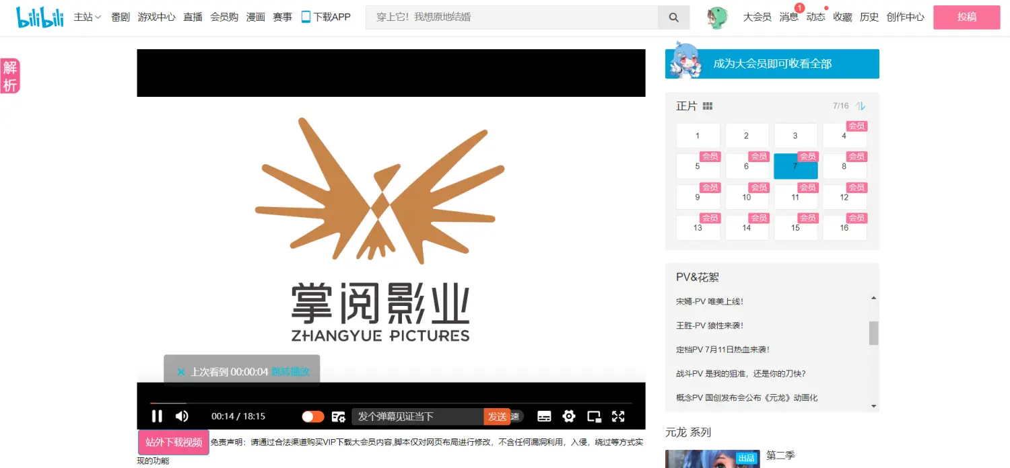Viewport: 1010px width, 468px height.
Task: Enter fullscreen mode icon
Action: [x=618, y=416]
